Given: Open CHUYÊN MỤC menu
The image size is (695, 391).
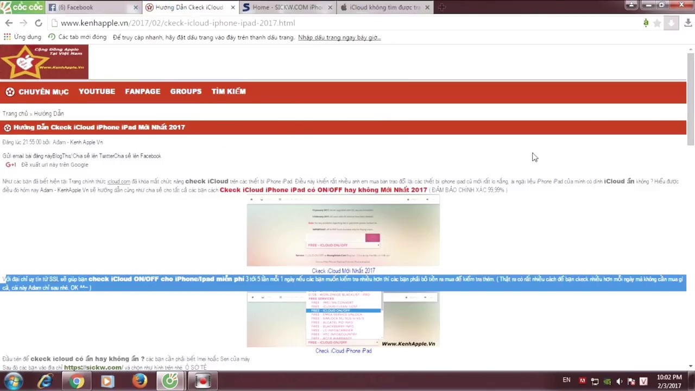Looking at the screenshot, I should click(43, 92).
